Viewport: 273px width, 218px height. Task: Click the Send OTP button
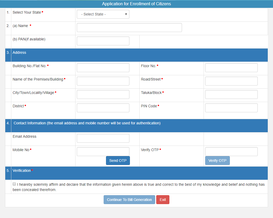pyautogui.click(x=118, y=160)
